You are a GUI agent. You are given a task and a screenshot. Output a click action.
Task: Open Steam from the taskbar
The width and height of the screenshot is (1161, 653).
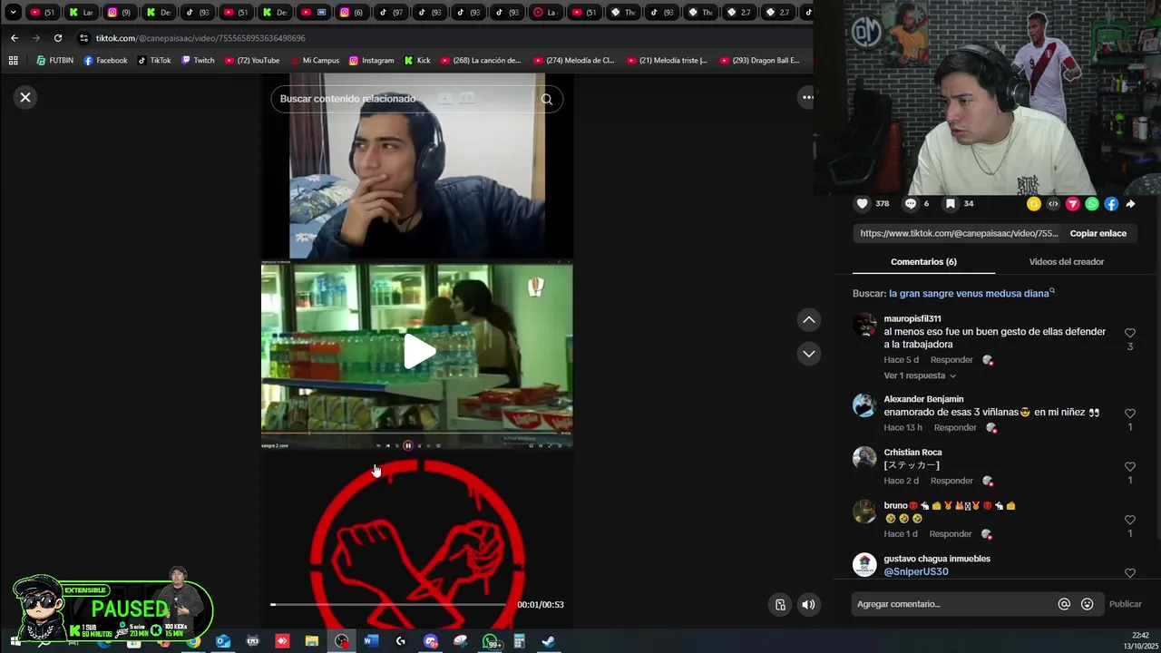click(549, 641)
